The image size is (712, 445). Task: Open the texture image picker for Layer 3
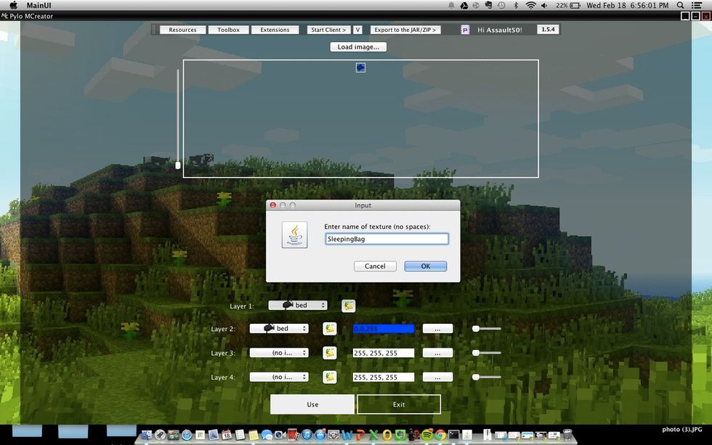click(x=330, y=352)
